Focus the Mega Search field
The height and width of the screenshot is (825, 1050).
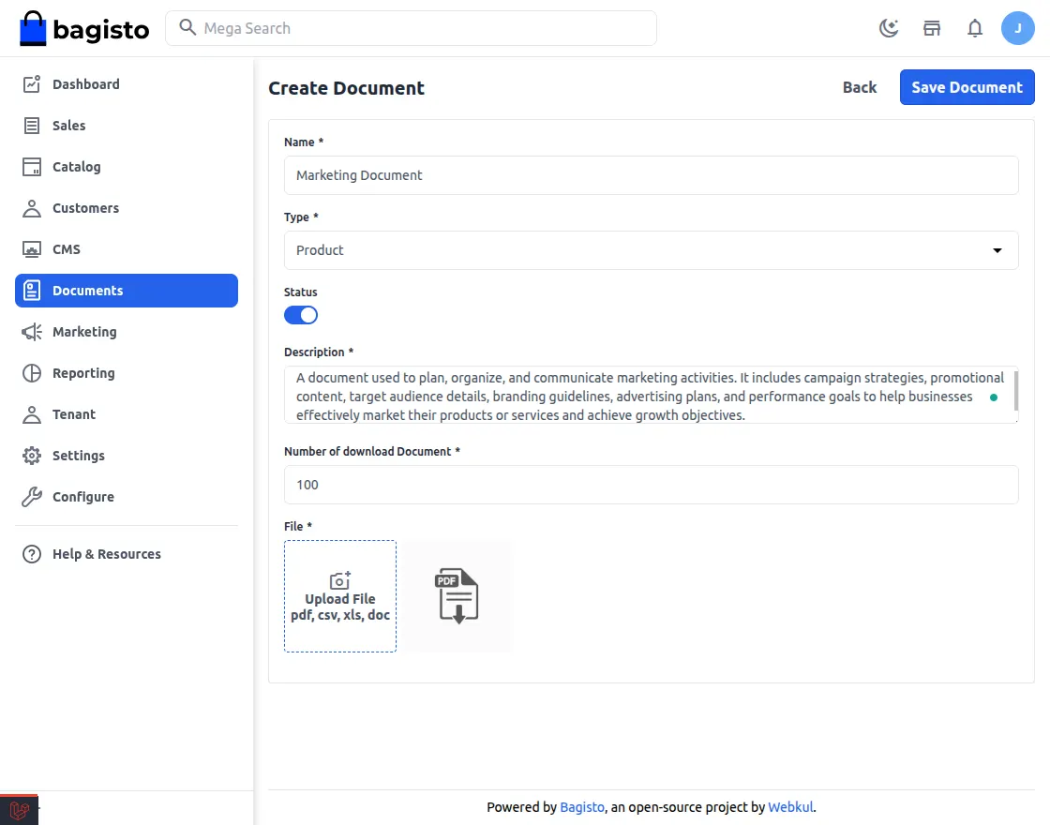click(412, 28)
